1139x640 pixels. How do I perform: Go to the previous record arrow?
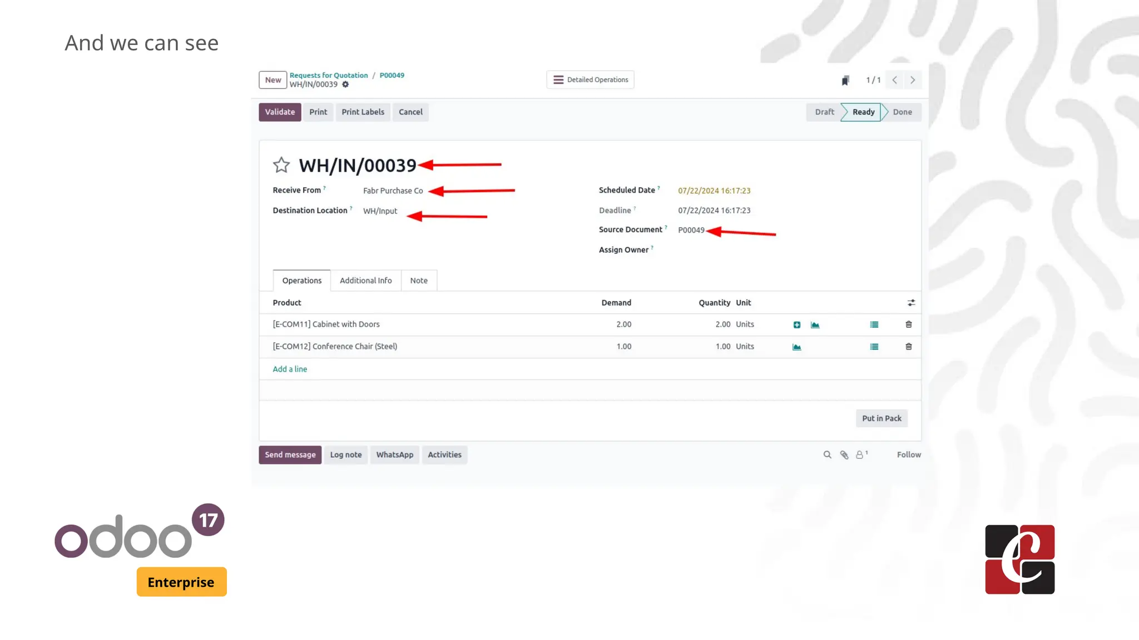(x=895, y=80)
